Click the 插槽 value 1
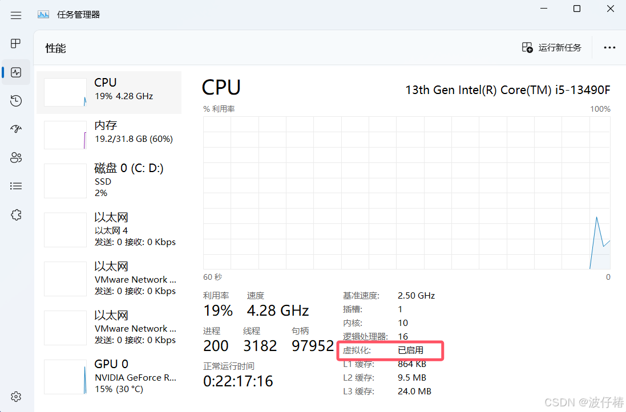Viewport: 626px width, 412px height. [x=400, y=309]
